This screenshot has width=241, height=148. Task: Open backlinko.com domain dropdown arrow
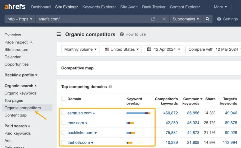click(96, 133)
